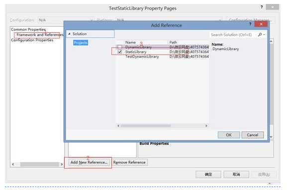Screen dimensions: 295x190
Task: Check the DynamicLibrary project checkbox
Action: pyautogui.click(x=120, y=47)
